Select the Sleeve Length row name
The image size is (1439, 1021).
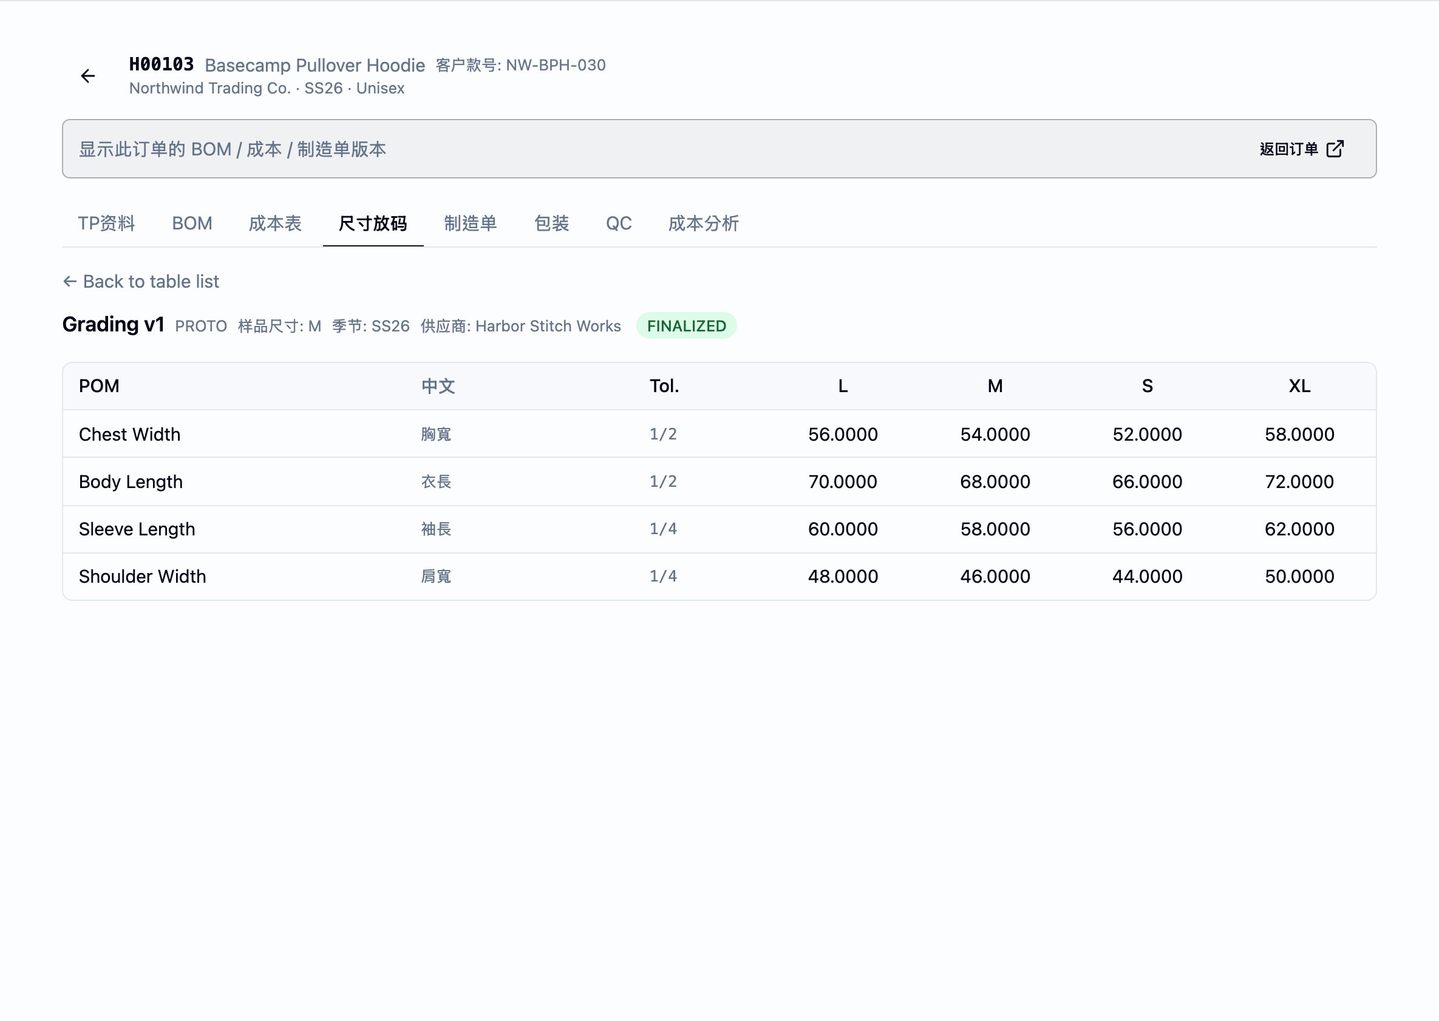click(137, 529)
